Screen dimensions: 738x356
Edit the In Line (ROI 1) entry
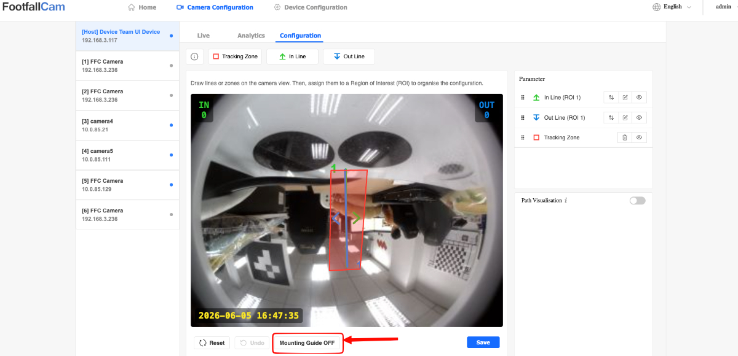[625, 97]
